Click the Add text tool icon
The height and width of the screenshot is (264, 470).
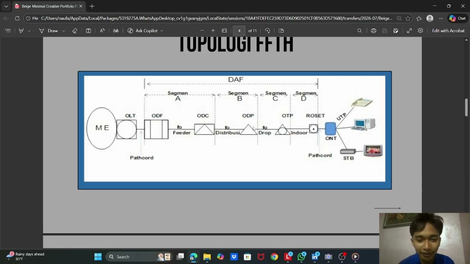point(88,31)
